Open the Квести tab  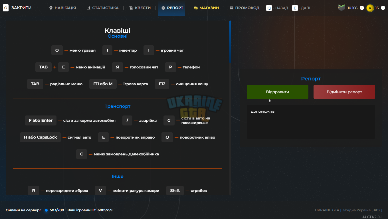coord(140,8)
